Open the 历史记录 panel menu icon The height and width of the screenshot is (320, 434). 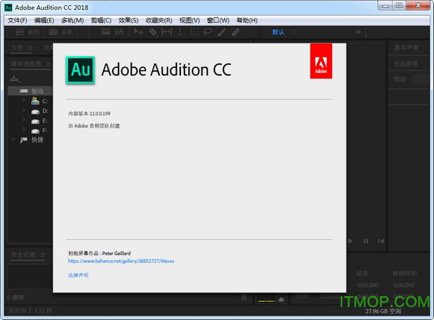(x=43, y=254)
